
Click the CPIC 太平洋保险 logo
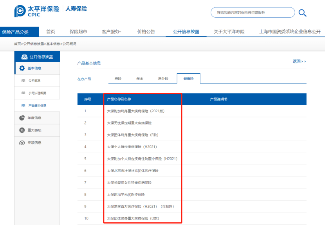37,11
